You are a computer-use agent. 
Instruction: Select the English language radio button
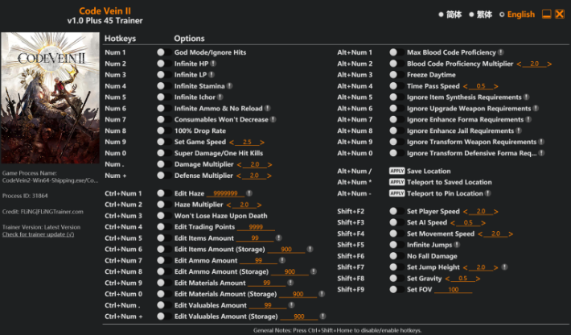tap(502, 14)
